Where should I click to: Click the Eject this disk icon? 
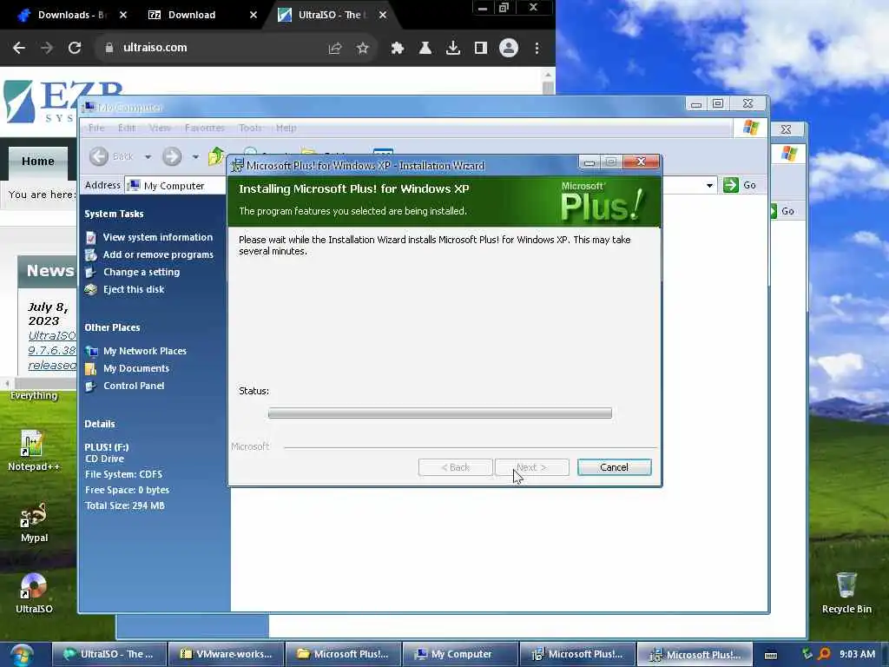point(90,290)
